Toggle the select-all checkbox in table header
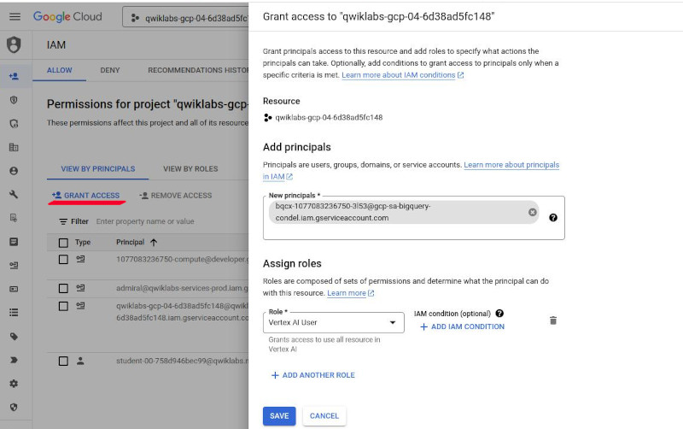683x429 pixels. pyautogui.click(x=63, y=243)
